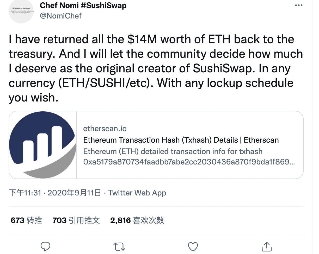319x254 pixels.
Task: Click the @NomiChef handle
Action: coord(61,16)
